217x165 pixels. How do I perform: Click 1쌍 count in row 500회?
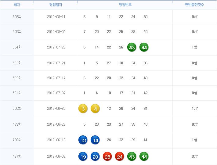tap(195, 109)
